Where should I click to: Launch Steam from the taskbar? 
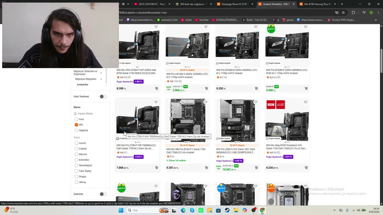[x=227, y=210]
